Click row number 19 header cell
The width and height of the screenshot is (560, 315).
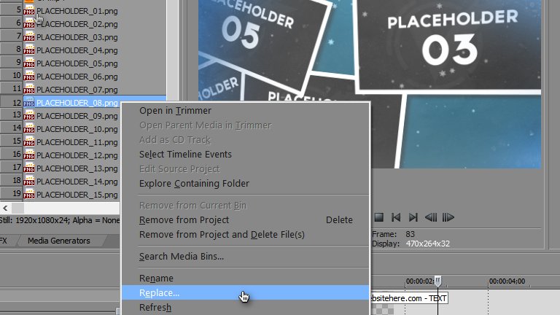(x=12, y=194)
